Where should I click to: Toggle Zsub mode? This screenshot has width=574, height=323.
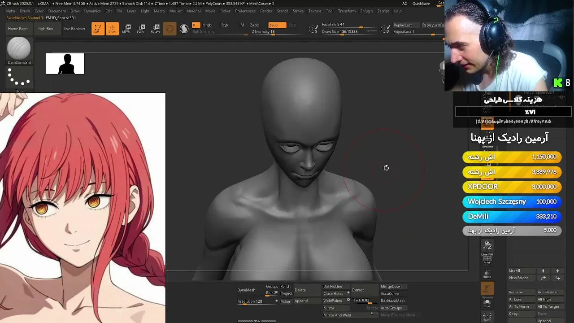tap(277, 25)
